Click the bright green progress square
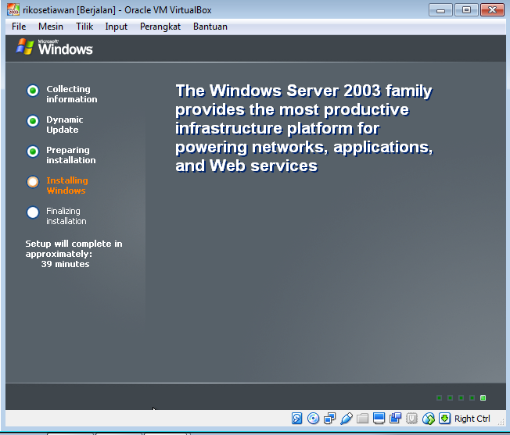510x435 pixels. point(483,398)
